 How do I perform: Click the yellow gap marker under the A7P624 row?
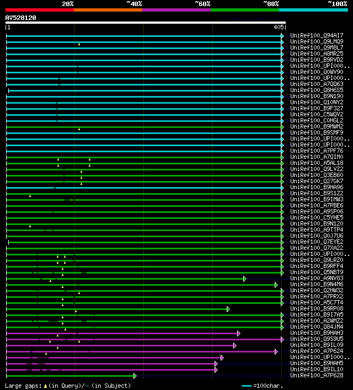click(x=46, y=354)
